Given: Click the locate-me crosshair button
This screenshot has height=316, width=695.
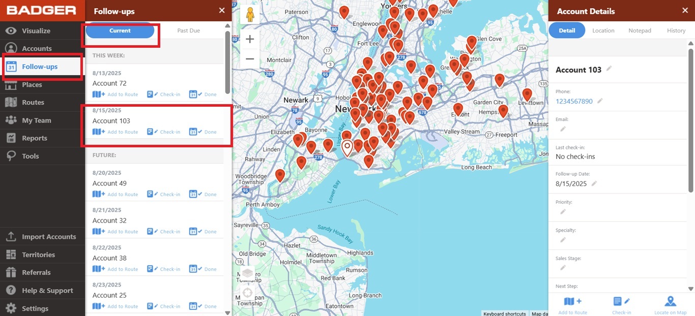Looking at the screenshot, I should [x=247, y=293].
